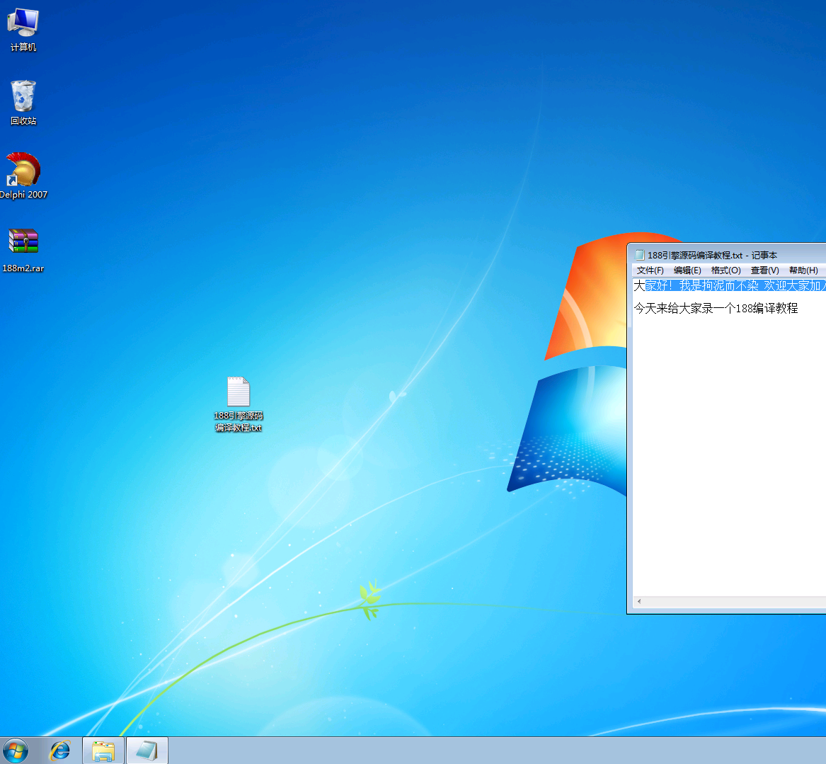Image resolution: width=826 pixels, height=764 pixels.
Task: Open the 格式(O) menu in Notepad
Action: point(725,270)
